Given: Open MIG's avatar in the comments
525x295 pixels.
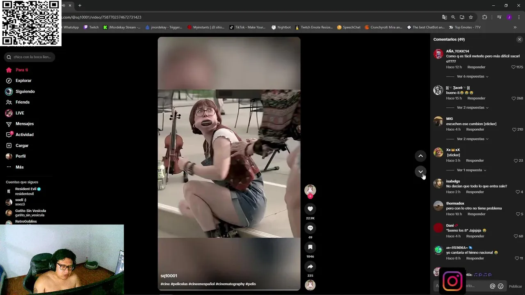Looking at the screenshot, I should pyautogui.click(x=438, y=121).
